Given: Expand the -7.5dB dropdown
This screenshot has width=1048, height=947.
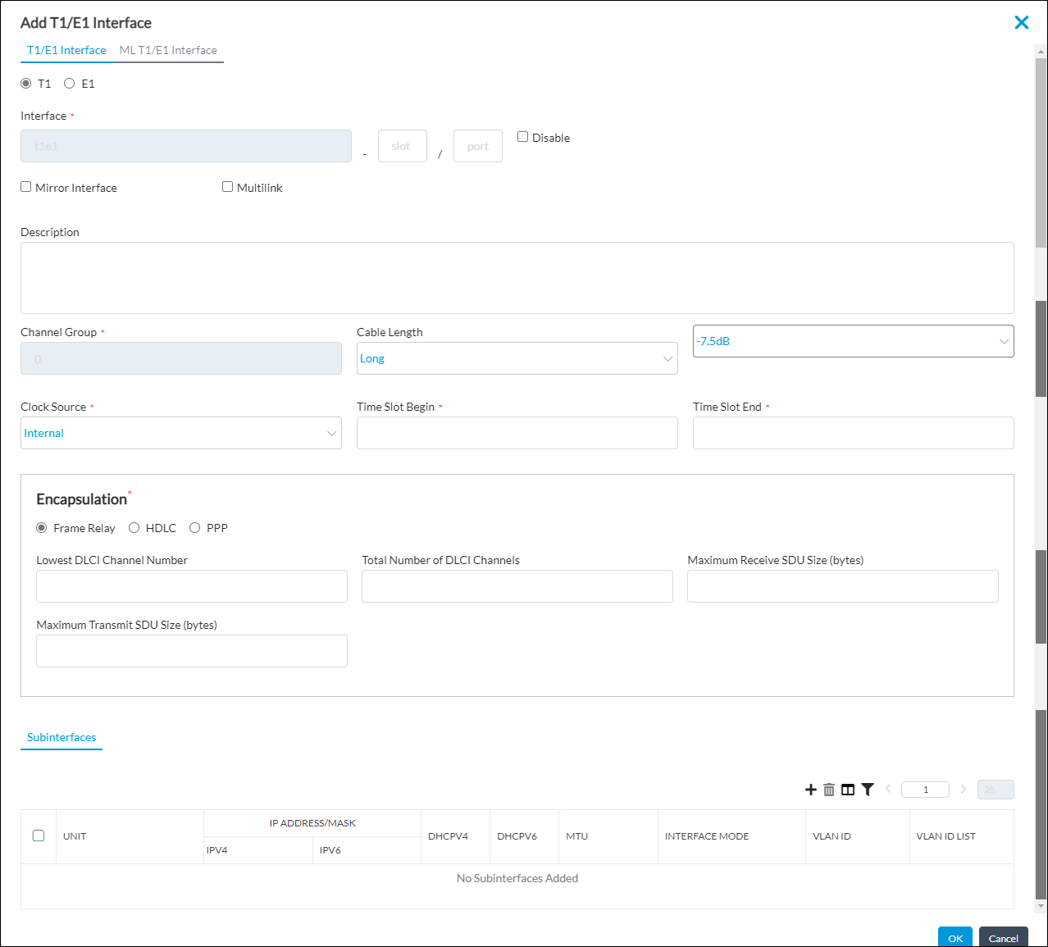Looking at the screenshot, I should (853, 341).
